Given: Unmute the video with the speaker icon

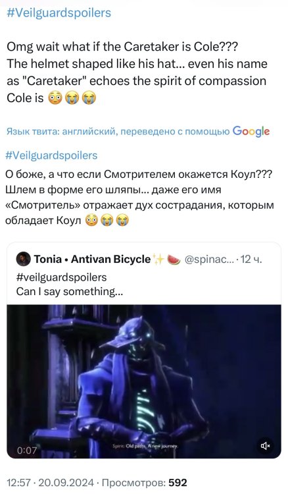Looking at the screenshot, I should pyautogui.click(x=265, y=445).
